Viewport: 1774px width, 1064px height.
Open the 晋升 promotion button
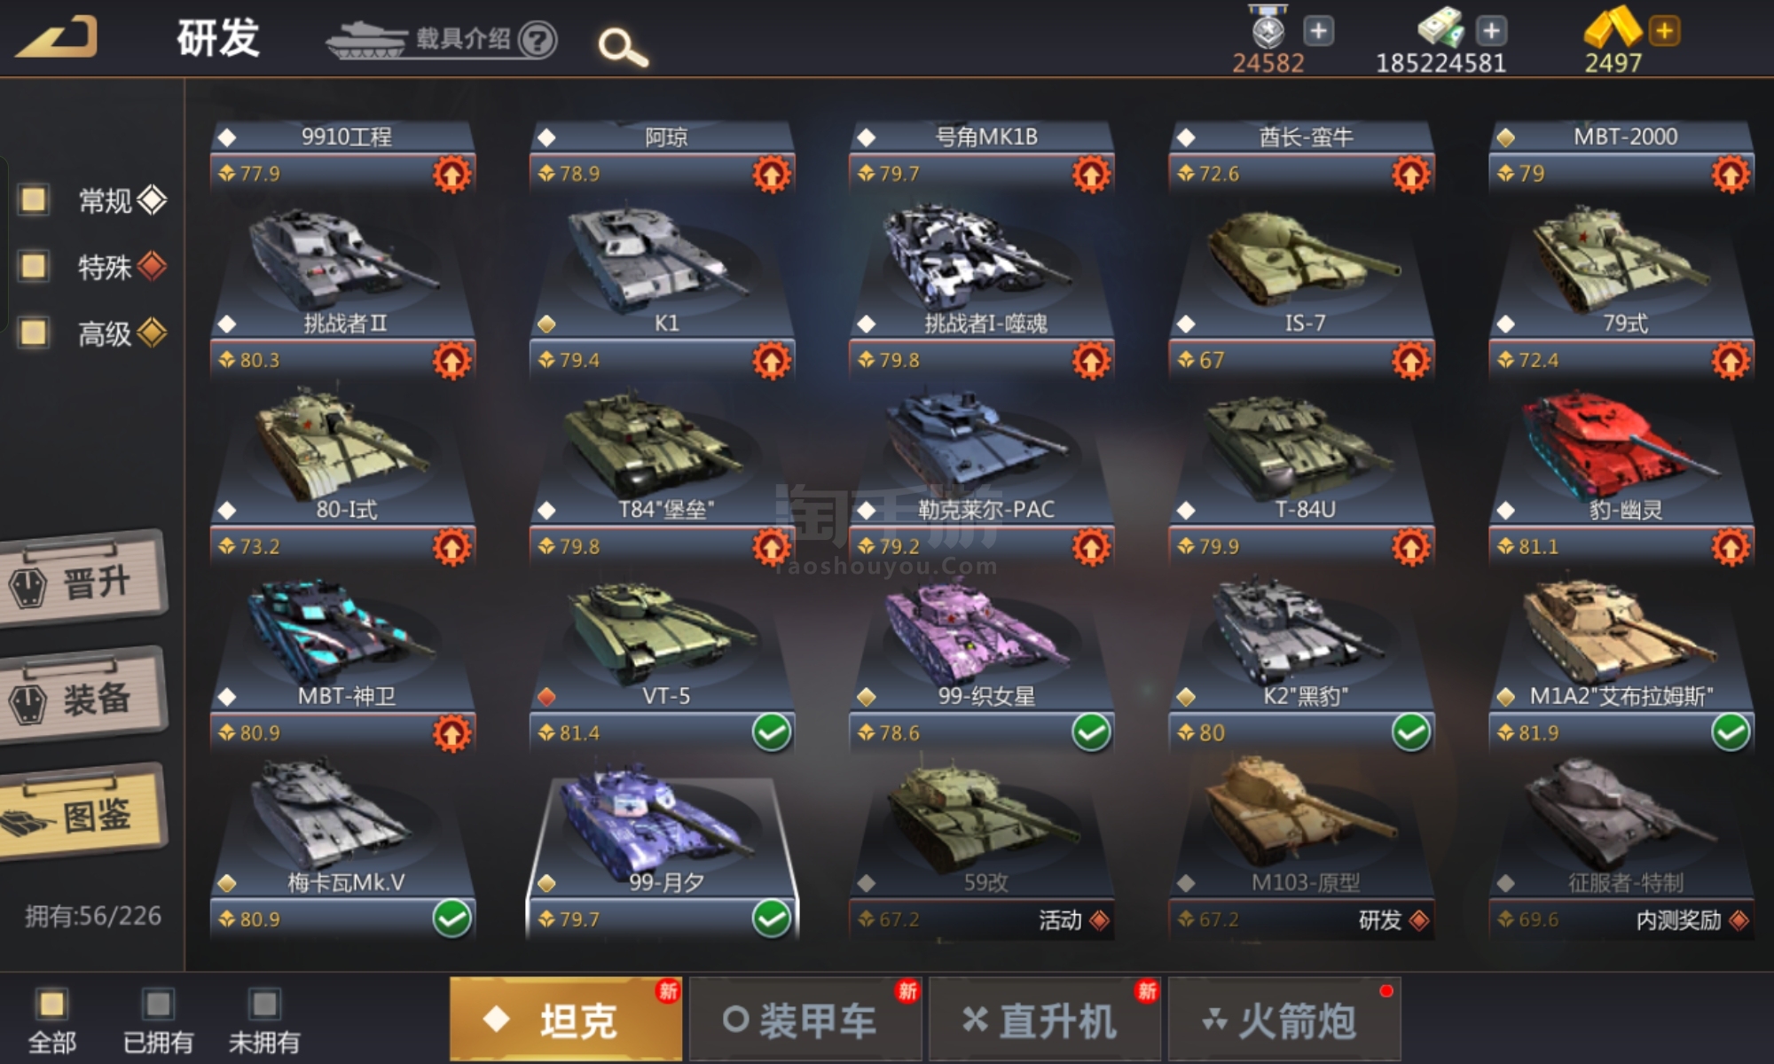(x=83, y=581)
